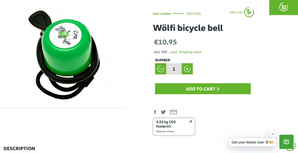298x153 pixels.
Task: Select the DESCRIPTION section heading
Action: pyautogui.click(x=19, y=149)
